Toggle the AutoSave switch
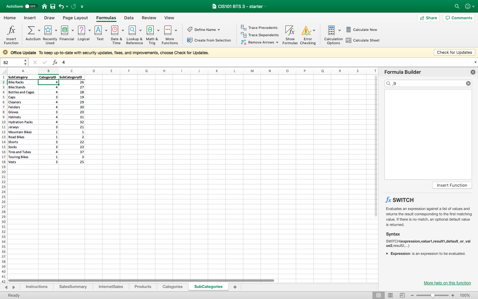478x299 pixels. 31,6
